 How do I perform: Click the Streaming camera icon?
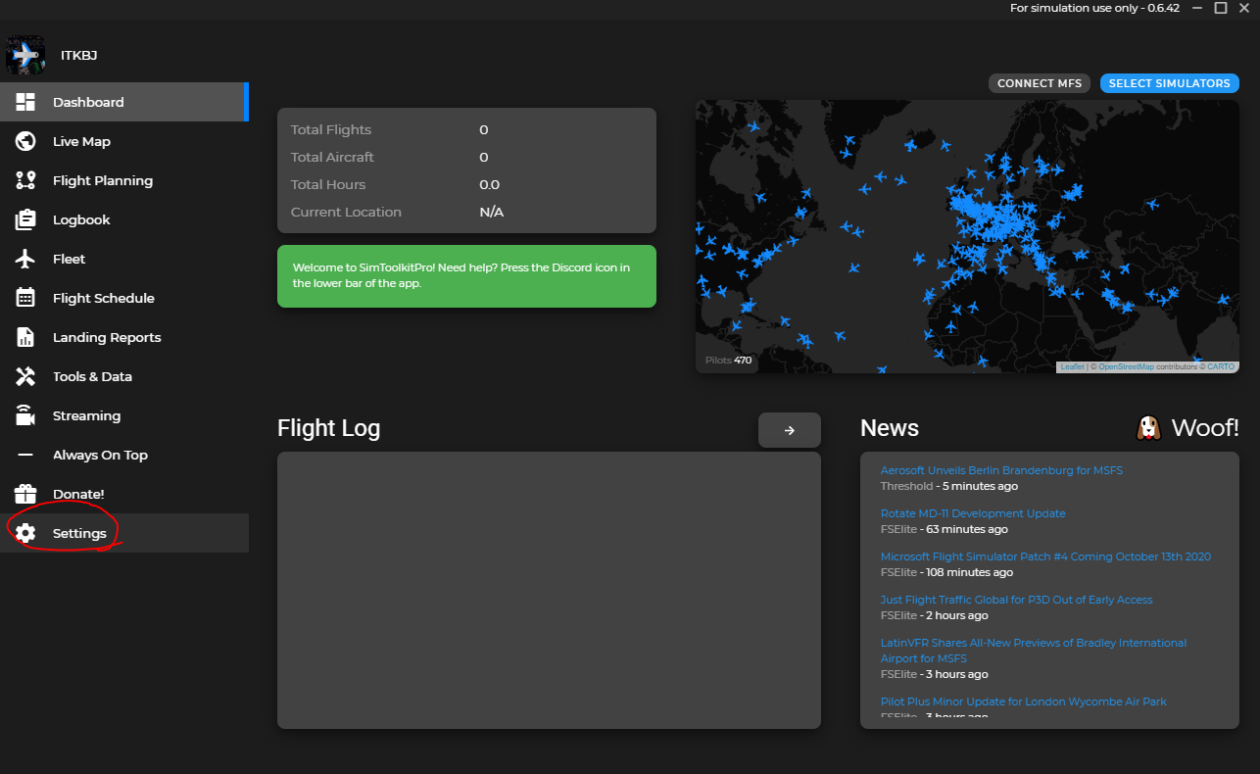pos(25,415)
